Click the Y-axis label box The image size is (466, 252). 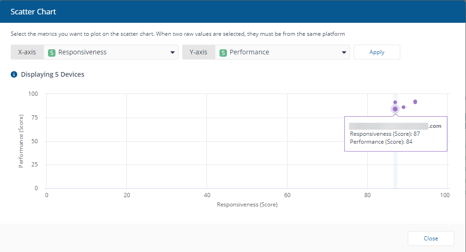pyautogui.click(x=199, y=52)
